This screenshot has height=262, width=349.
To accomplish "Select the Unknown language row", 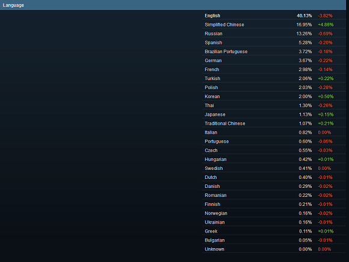I will click(x=274, y=249).
